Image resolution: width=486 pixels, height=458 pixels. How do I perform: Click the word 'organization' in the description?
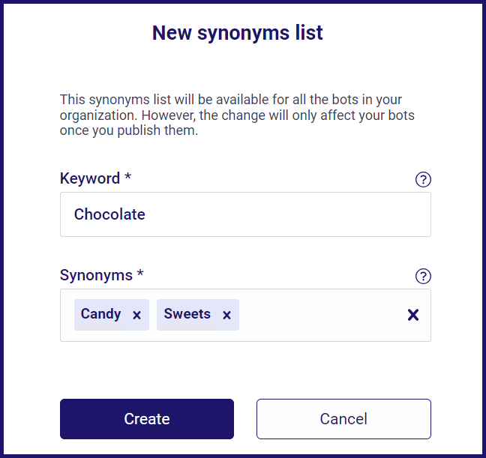coord(96,115)
